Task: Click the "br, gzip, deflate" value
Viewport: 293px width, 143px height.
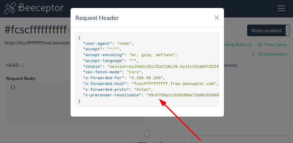Action: click(152, 55)
